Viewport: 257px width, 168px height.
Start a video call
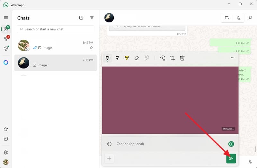tap(227, 18)
